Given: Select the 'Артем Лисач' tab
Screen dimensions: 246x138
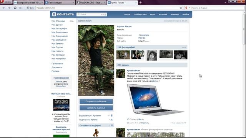Looking at the screenshot, I should pos(123,3).
